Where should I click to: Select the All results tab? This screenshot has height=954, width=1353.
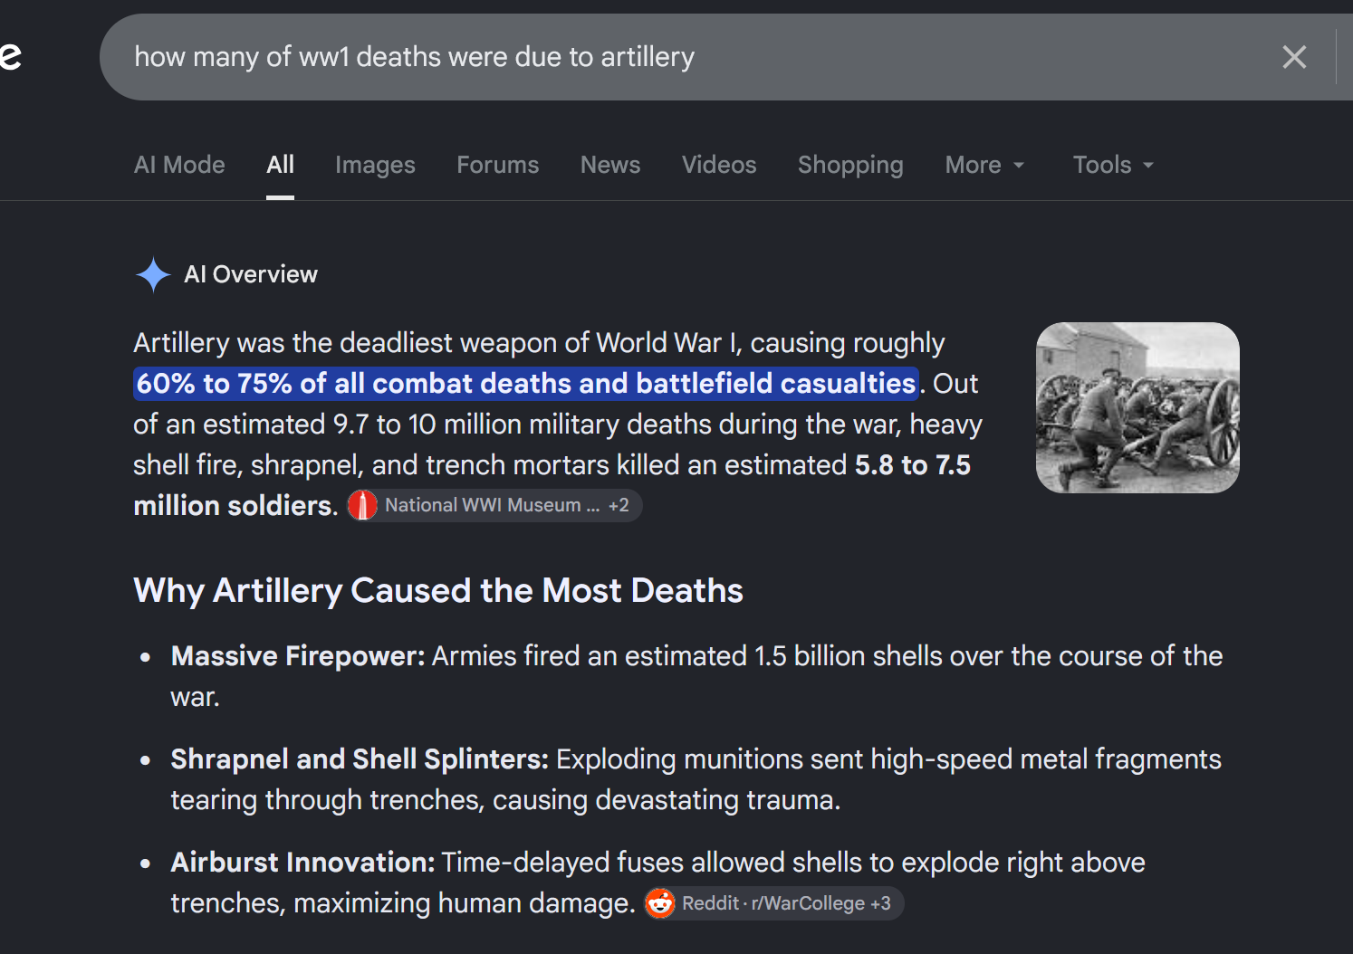(280, 165)
